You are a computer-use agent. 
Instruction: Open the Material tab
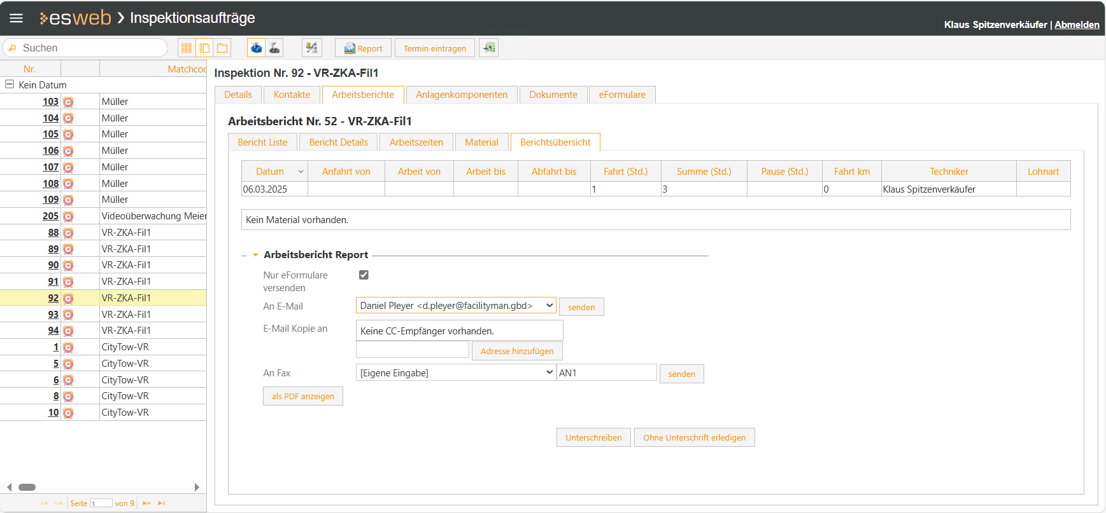481,142
